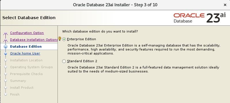Click the Oracle home User step bullet
This screenshot has width=230, height=103.
click(x=5, y=54)
